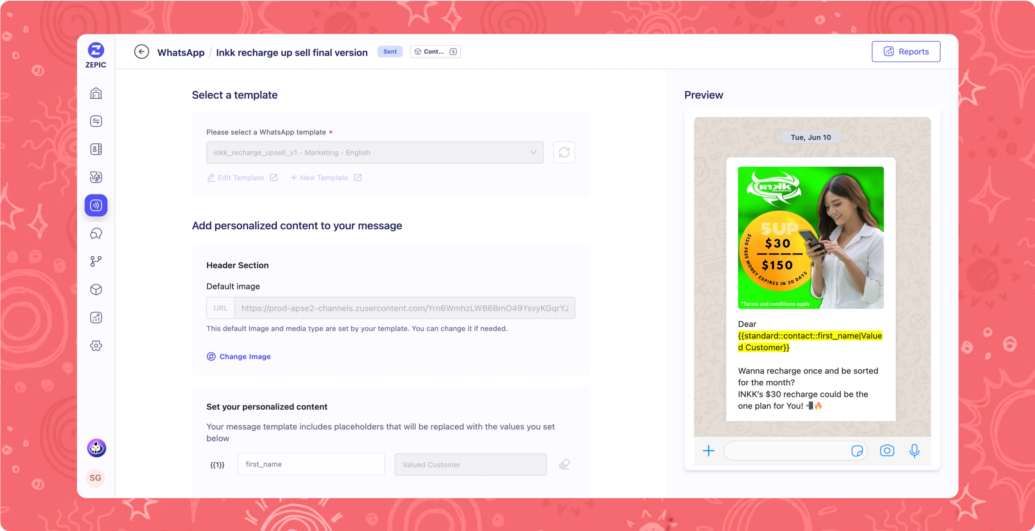This screenshot has height=531, width=1035.
Task: Open the Analytics chart sidebar icon
Action: (95, 318)
